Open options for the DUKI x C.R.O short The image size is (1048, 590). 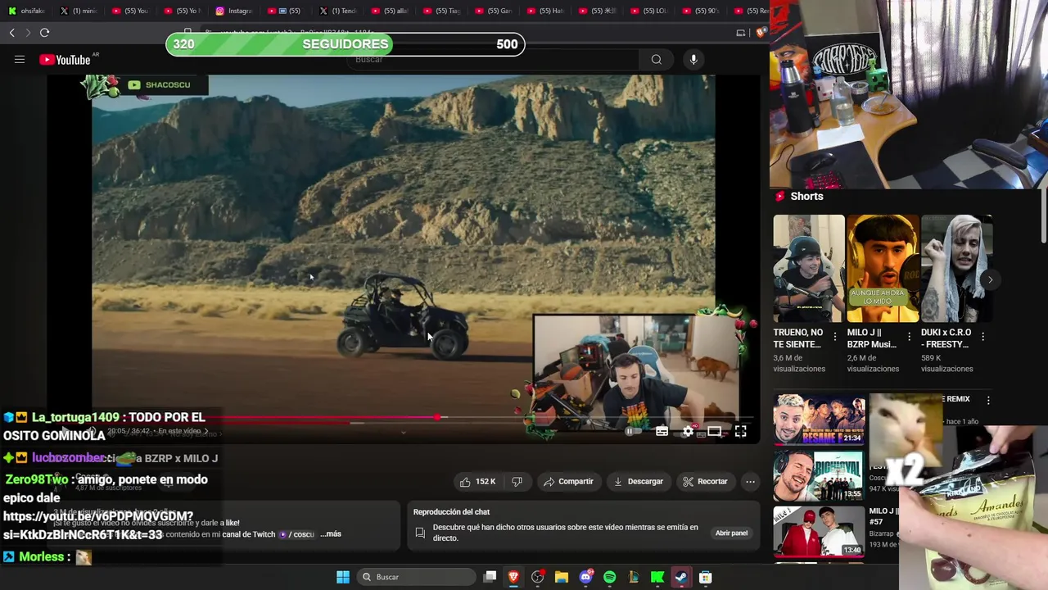point(982,337)
